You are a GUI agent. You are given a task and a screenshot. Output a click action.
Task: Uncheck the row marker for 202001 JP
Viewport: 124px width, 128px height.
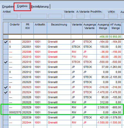tap(6, 42)
